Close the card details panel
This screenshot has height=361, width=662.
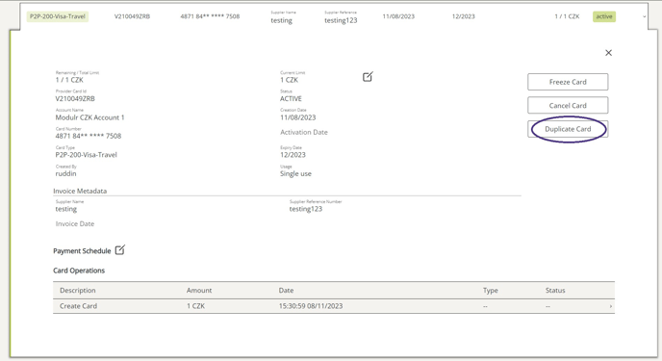(x=608, y=53)
